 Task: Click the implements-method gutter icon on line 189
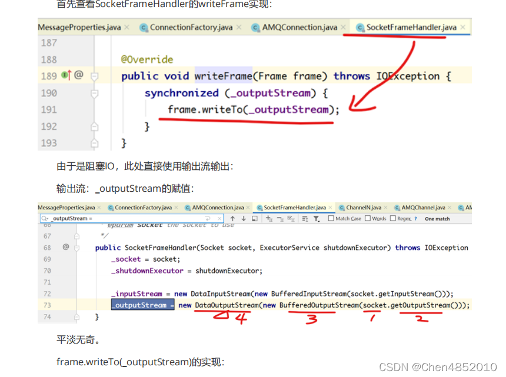[x=66, y=75]
